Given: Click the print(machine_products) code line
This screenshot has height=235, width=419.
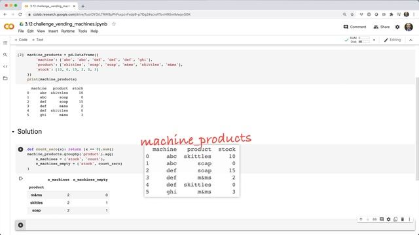Looking at the screenshot, I should coord(52,80).
